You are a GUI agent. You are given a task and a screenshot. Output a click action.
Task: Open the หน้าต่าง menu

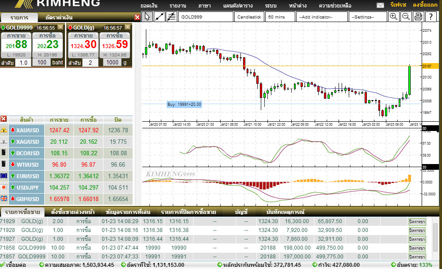point(297,5)
